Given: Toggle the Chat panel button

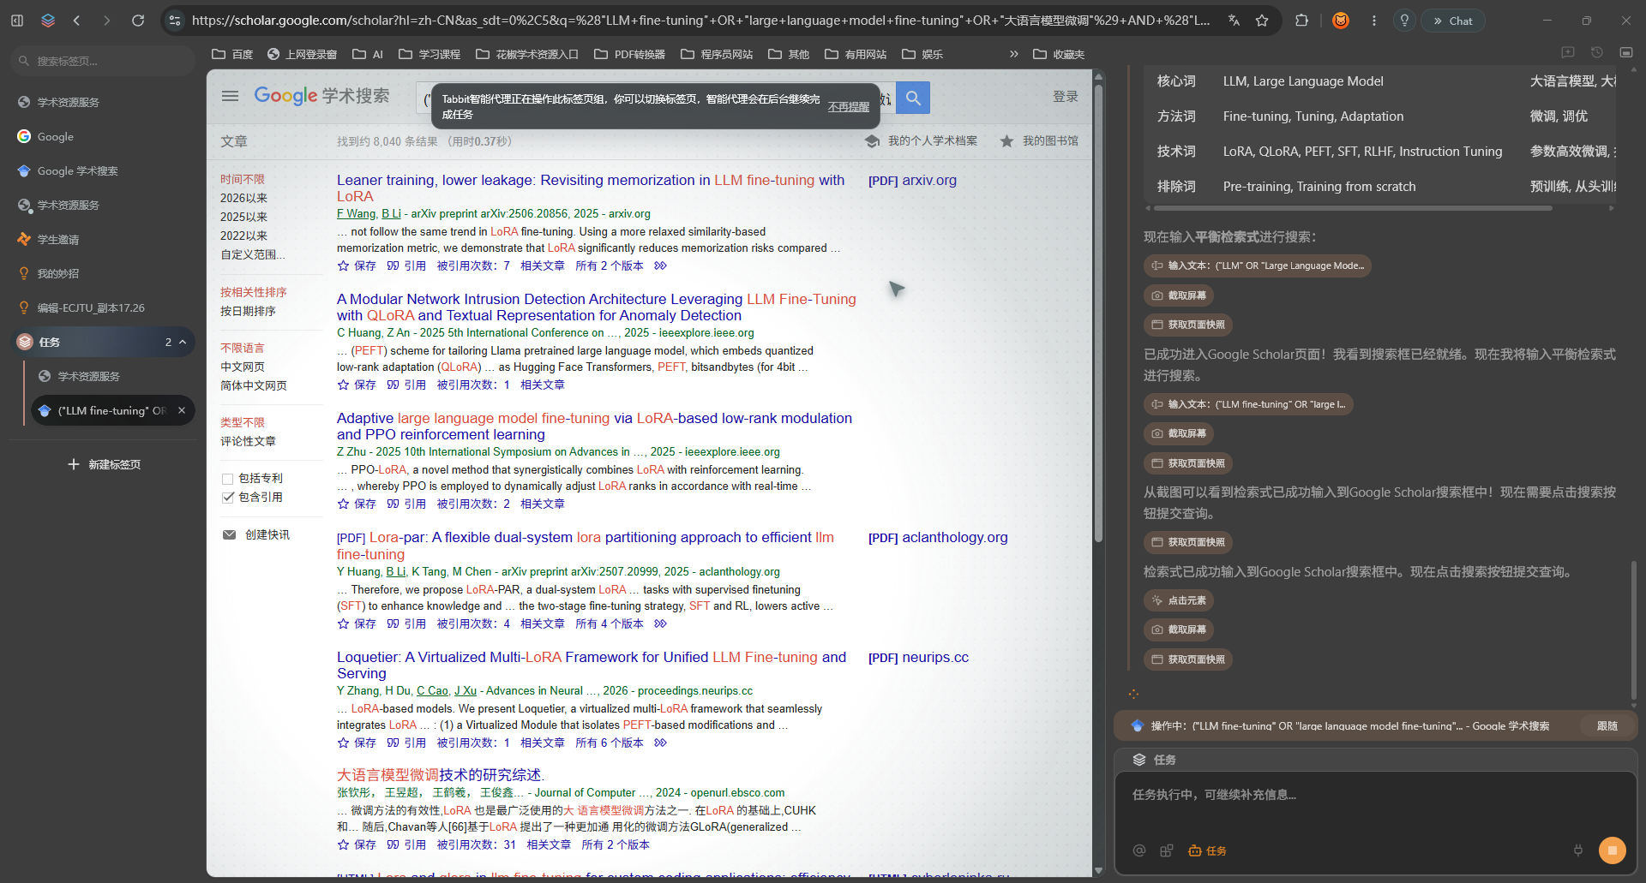Looking at the screenshot, I should 1453,21.
